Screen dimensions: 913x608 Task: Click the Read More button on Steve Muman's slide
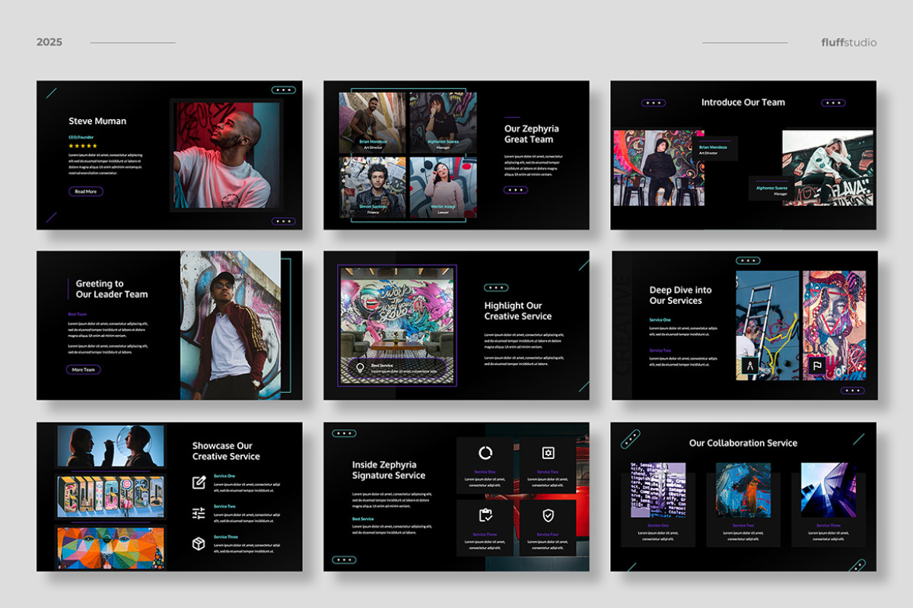85,192
